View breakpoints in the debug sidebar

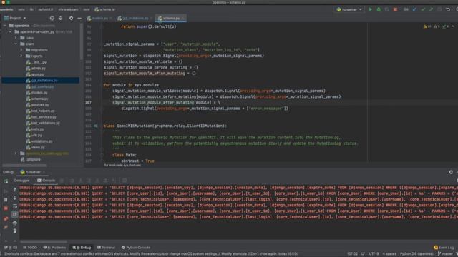[x=6, y=218]
